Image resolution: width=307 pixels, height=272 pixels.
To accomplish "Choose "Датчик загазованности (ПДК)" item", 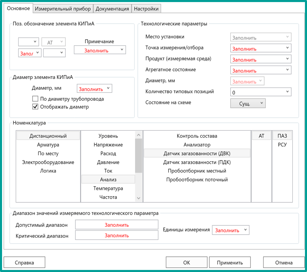I will (x=197, y=162).
